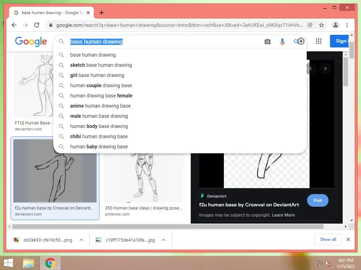Search by image using camera icon

tap(267, 41)
